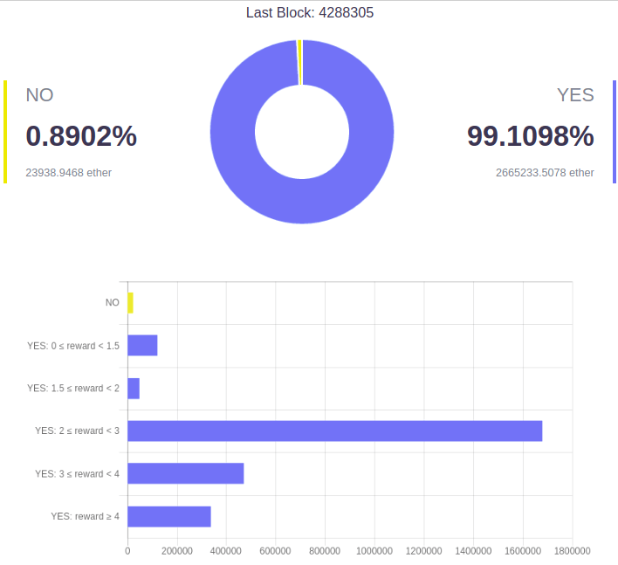618x565 pixels.
Task: Select the YES heading on the right
Action: (575, 95)
